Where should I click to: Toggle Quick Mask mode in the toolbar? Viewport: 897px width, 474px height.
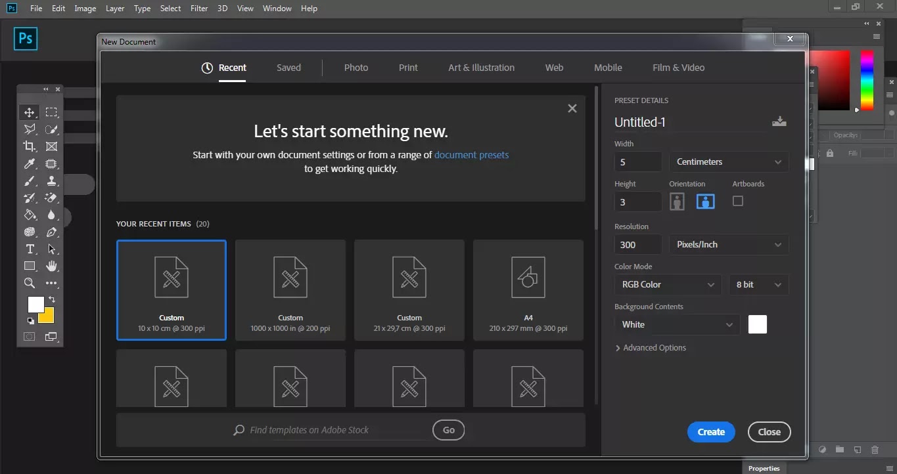pyautogui.click(x=30, y=337)
